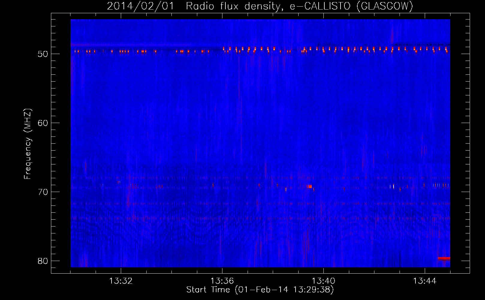The height and width of the screenshot is (300, 485).
Task: Click the 60 frequency tick label
Action: [x=43, y=123]
